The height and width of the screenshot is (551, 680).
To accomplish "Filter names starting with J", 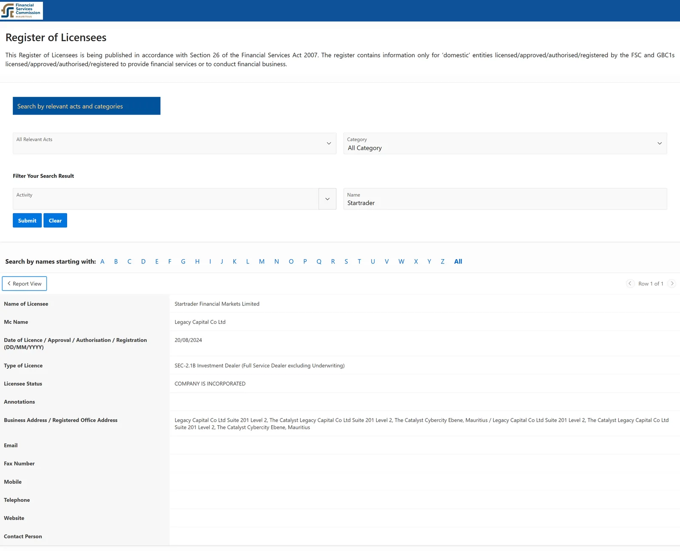I will tap(222, 262).
